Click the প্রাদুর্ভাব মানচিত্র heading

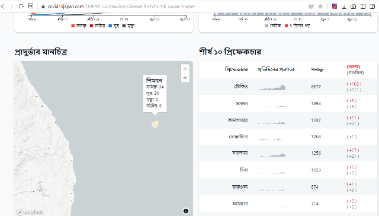pos(41,52)
